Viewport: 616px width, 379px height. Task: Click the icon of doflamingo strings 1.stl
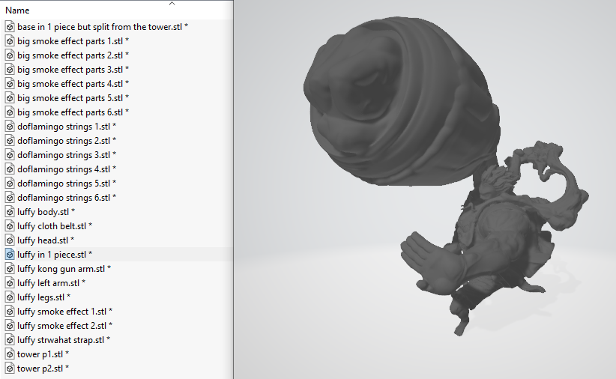click(x=10, y=127)
